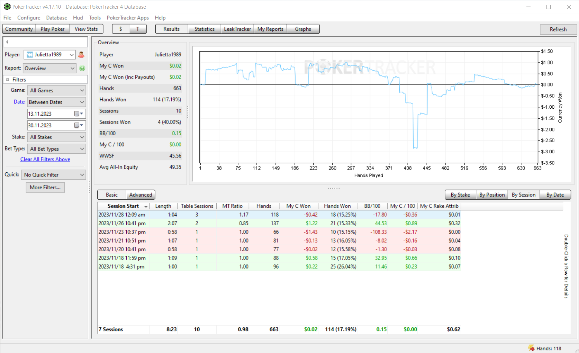This screenshot has height=353, width=579.
Task: Group results By Position
Action: click(x=492, y=195)
